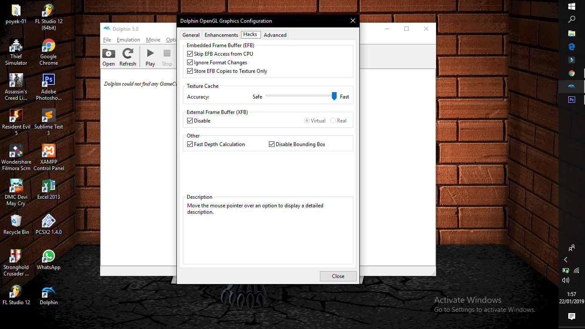Click the Dolphin icon in the taskbar

click(571, 87)
